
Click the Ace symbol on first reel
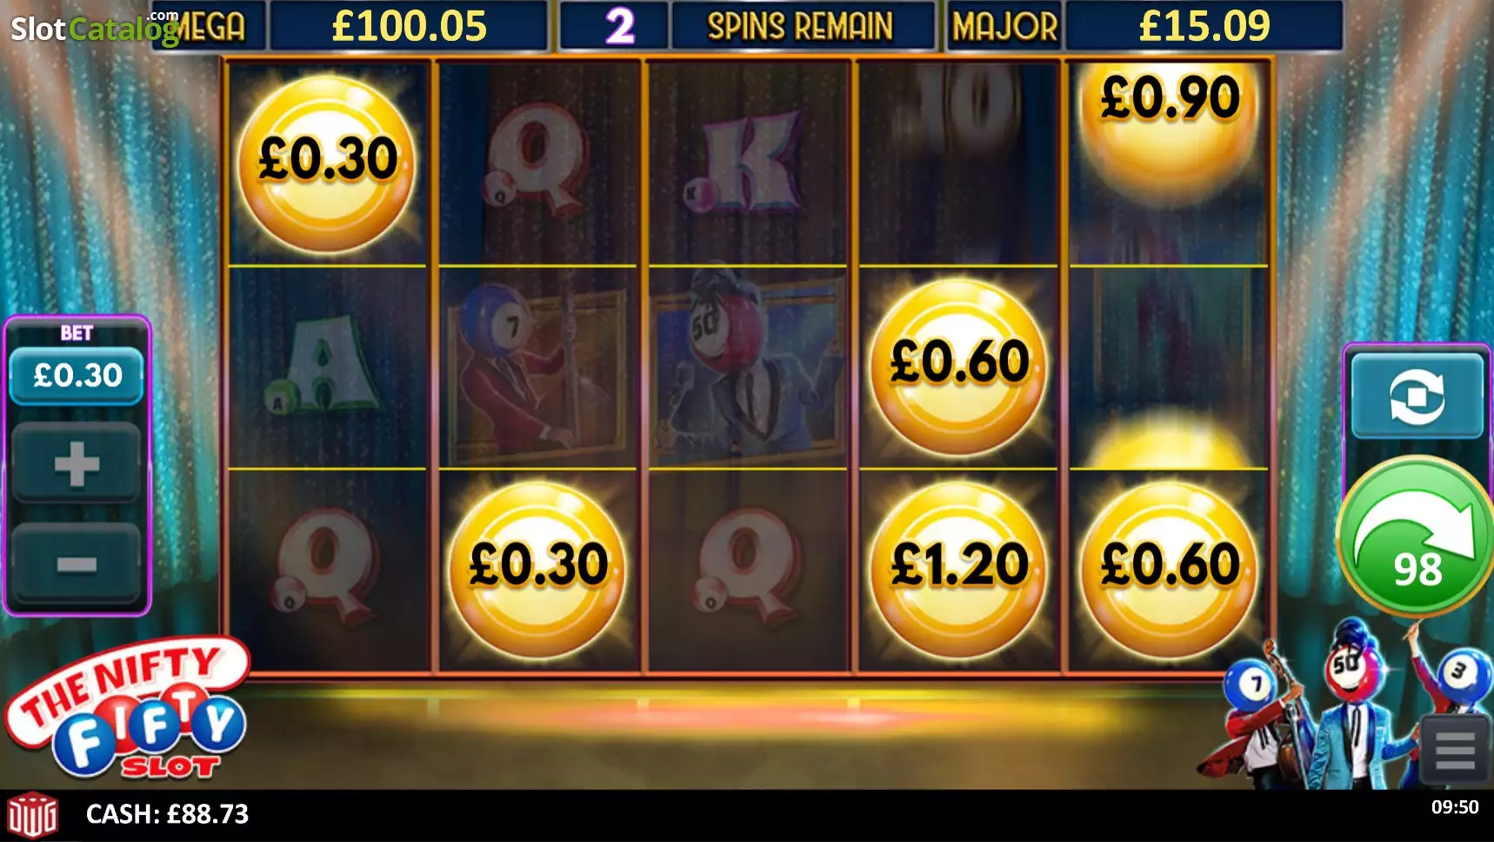click(324, 365)
